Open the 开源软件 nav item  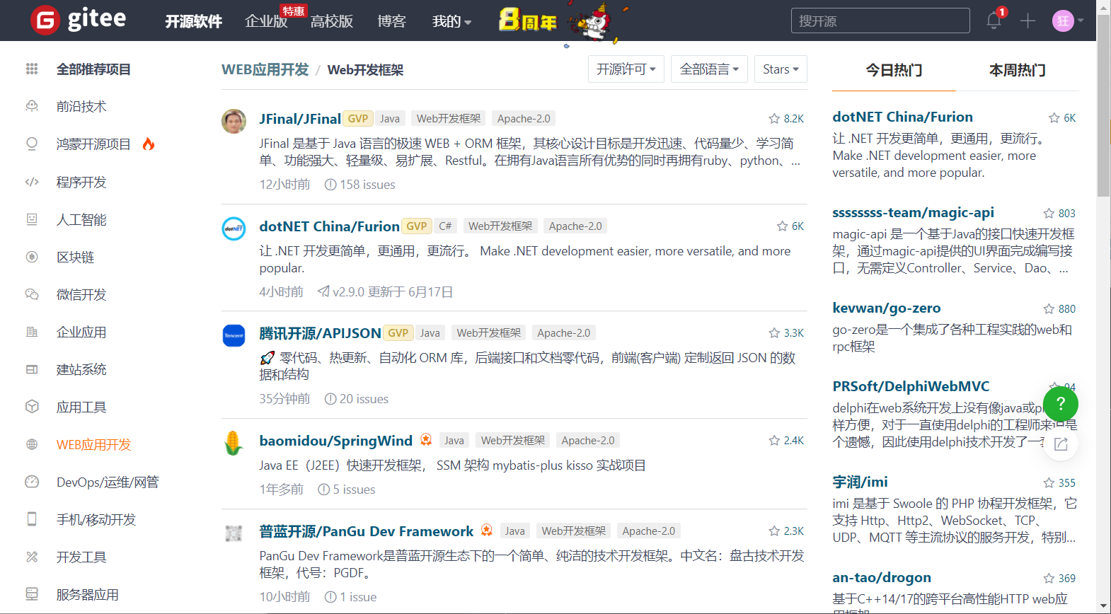(194, 21)
